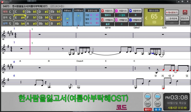The image size is (191, 112).
Task: Click the pink O 아랫줄이조 icon button
Action: (116, 20)
